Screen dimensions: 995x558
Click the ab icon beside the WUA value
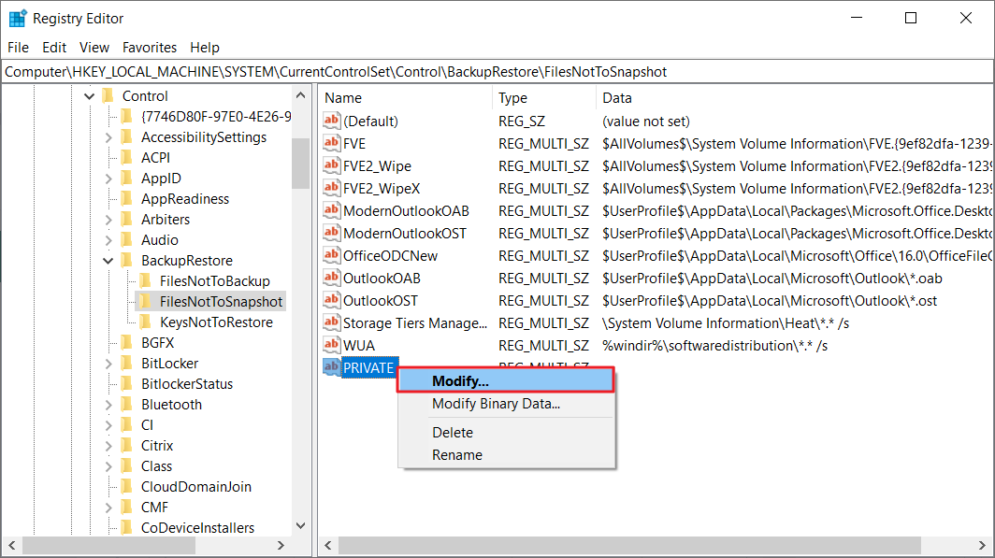pyautogui.click(x=331, y=345)
